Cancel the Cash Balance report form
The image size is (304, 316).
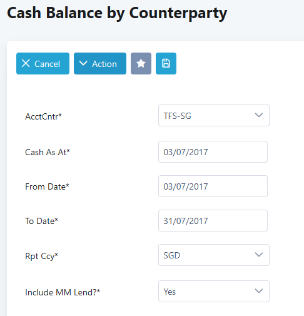click(43, 63)
